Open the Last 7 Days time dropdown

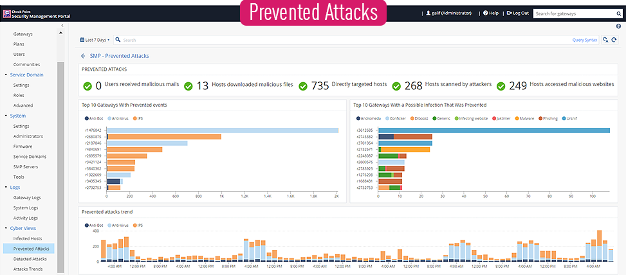click(x=95, y=40)
